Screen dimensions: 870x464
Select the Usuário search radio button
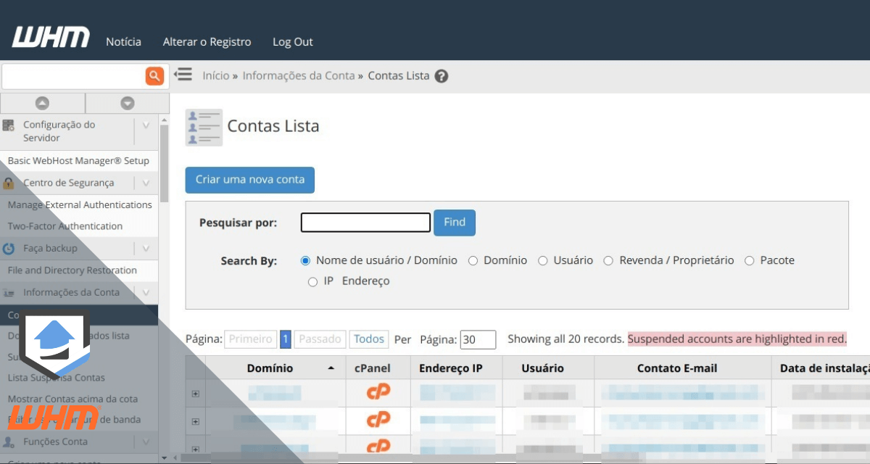coord(542,260)
